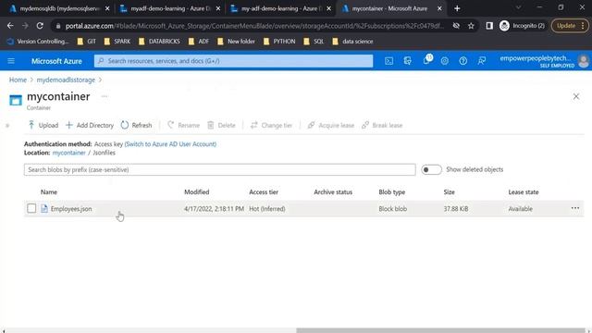The image size is (592, 333).
Task: Open the Employees.json file
Action: tap(71, 209)
